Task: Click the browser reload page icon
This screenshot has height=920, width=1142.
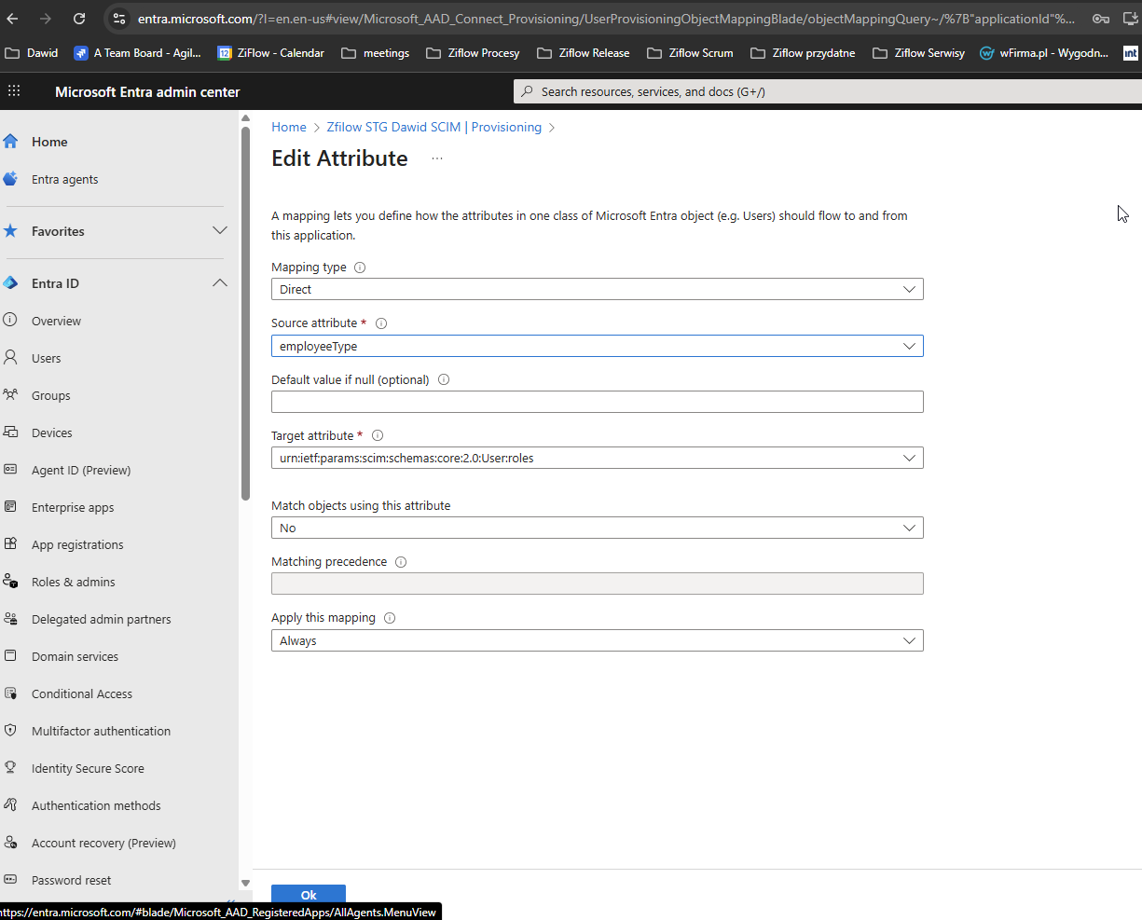Action: pyautogui.click(x=79, y=19)
